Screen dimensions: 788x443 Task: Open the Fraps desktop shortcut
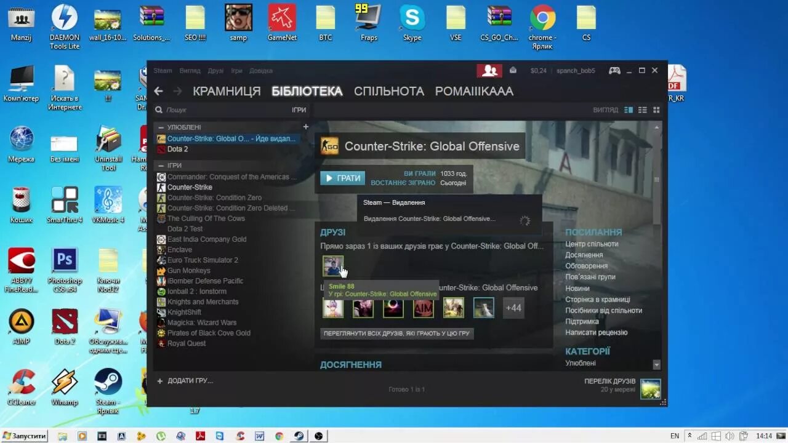[369, 23]
